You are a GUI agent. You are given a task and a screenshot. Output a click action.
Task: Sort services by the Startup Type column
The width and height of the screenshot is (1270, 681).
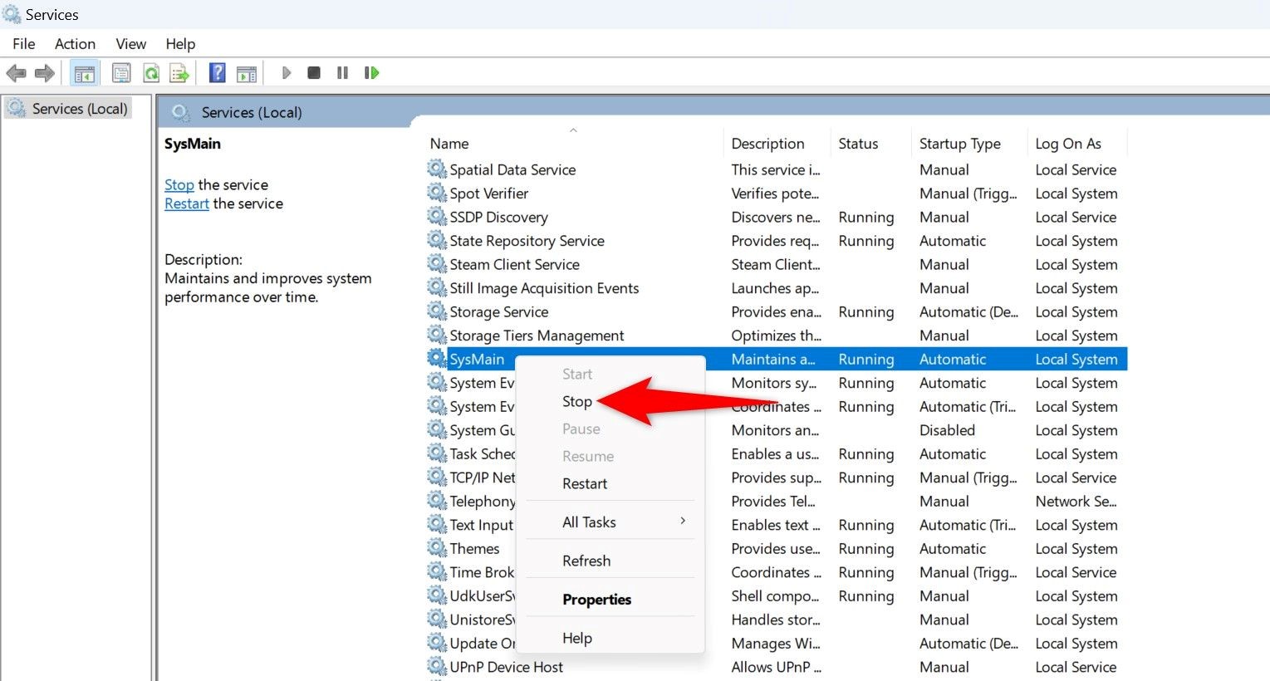point(959,144)
